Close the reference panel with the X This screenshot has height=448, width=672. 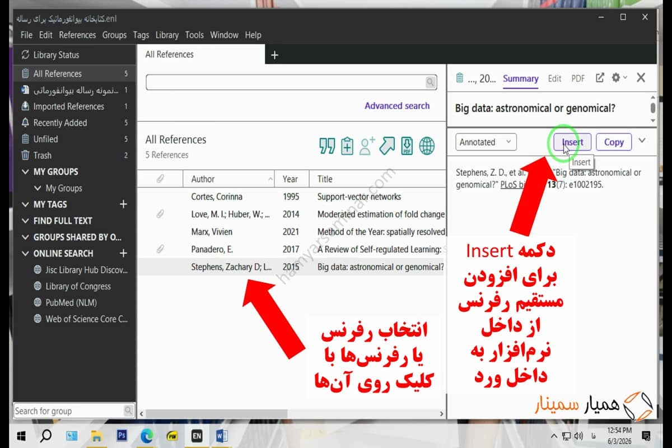pos(641,78)
